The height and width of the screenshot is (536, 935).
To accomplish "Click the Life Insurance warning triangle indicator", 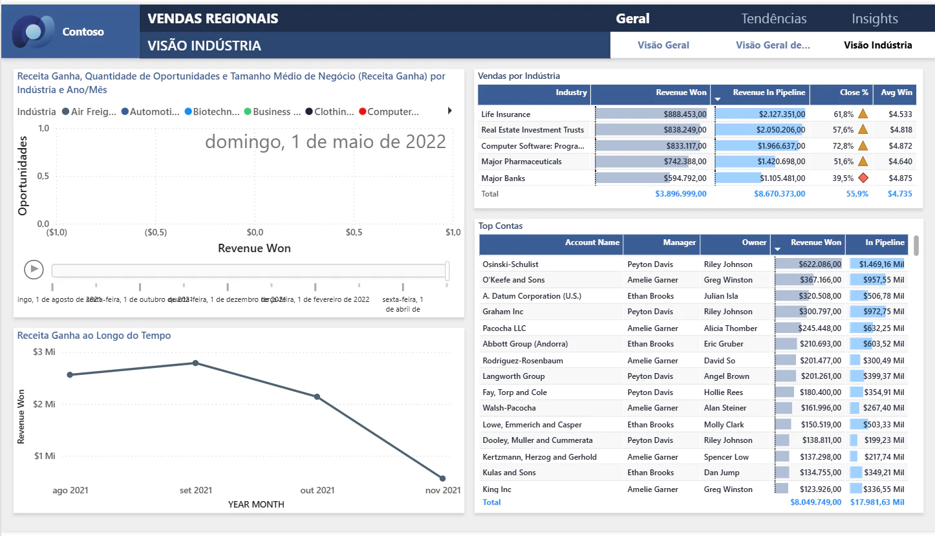I will [863, 114].
